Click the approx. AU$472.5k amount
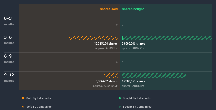 [x=105, y=86]
